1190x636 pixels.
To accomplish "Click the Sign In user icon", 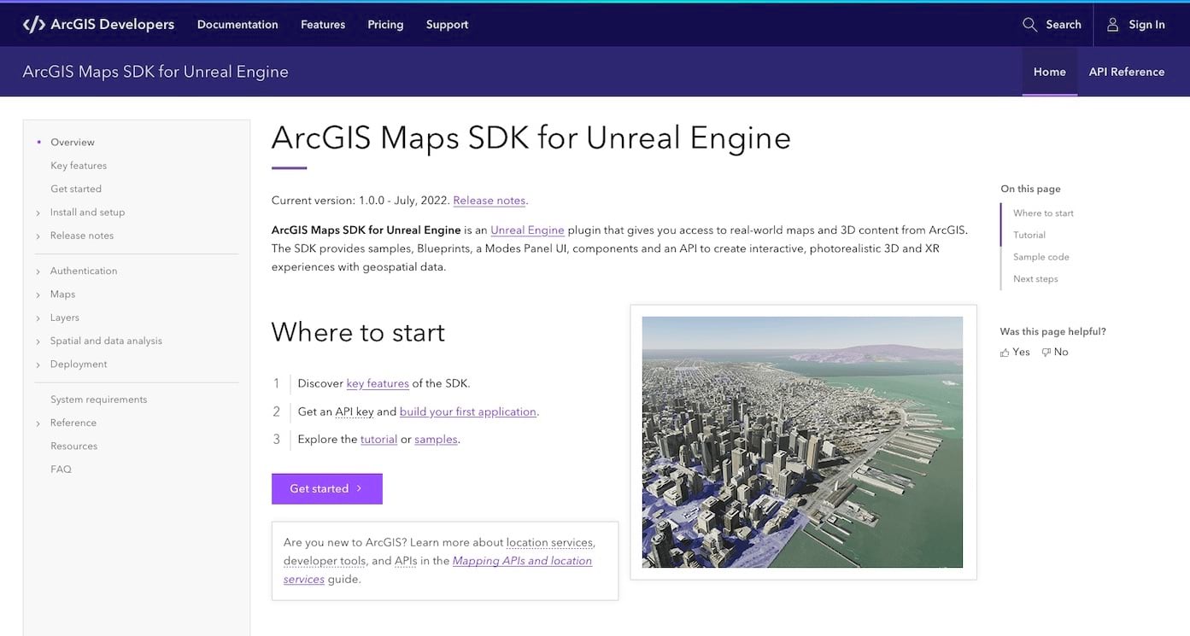I will click(x=1112, y=25).
